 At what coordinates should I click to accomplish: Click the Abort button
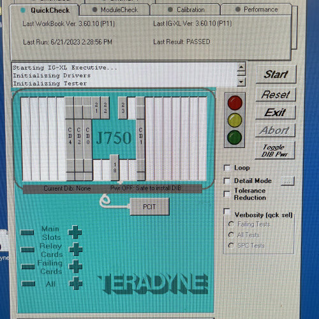(275, 130)
